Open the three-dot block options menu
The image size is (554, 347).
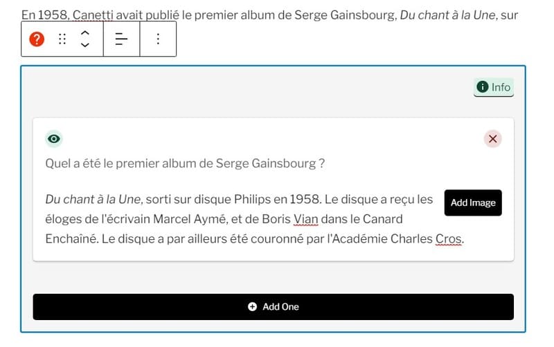(x=158, y=39)
